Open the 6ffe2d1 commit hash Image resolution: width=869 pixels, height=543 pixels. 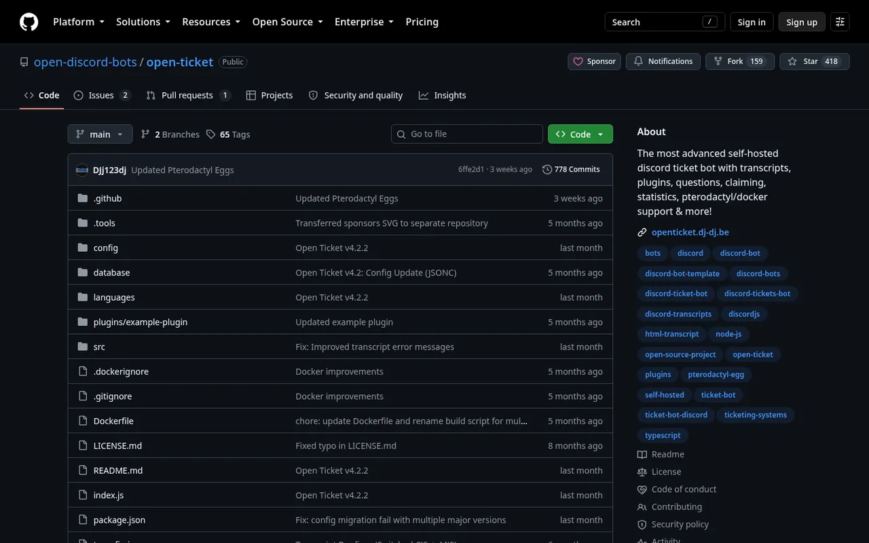click(471, 170)
